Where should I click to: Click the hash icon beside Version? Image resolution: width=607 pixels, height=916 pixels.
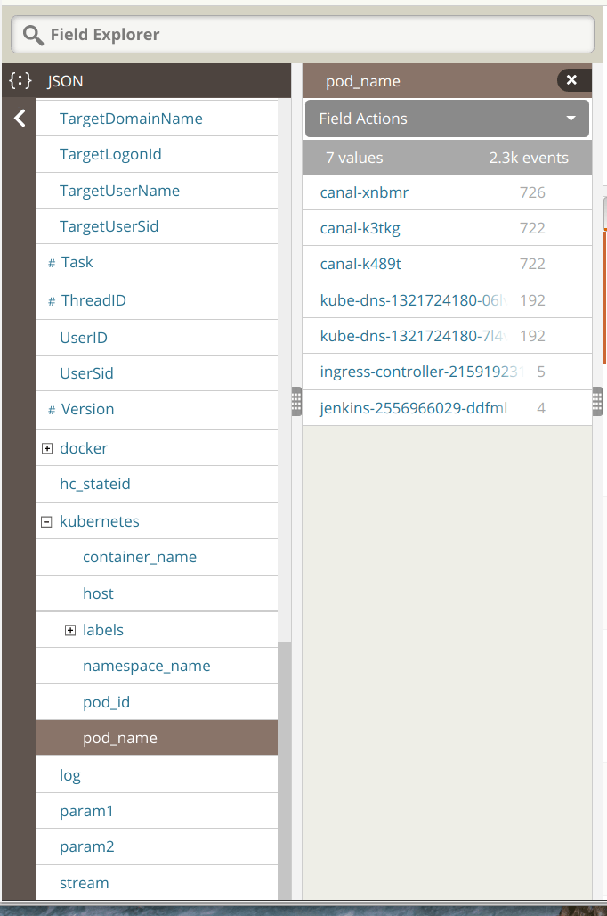pos(52,411)
